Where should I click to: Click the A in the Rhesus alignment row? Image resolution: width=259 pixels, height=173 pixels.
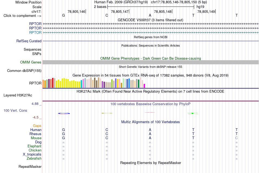pyautogui.click(x=150, y=134)
